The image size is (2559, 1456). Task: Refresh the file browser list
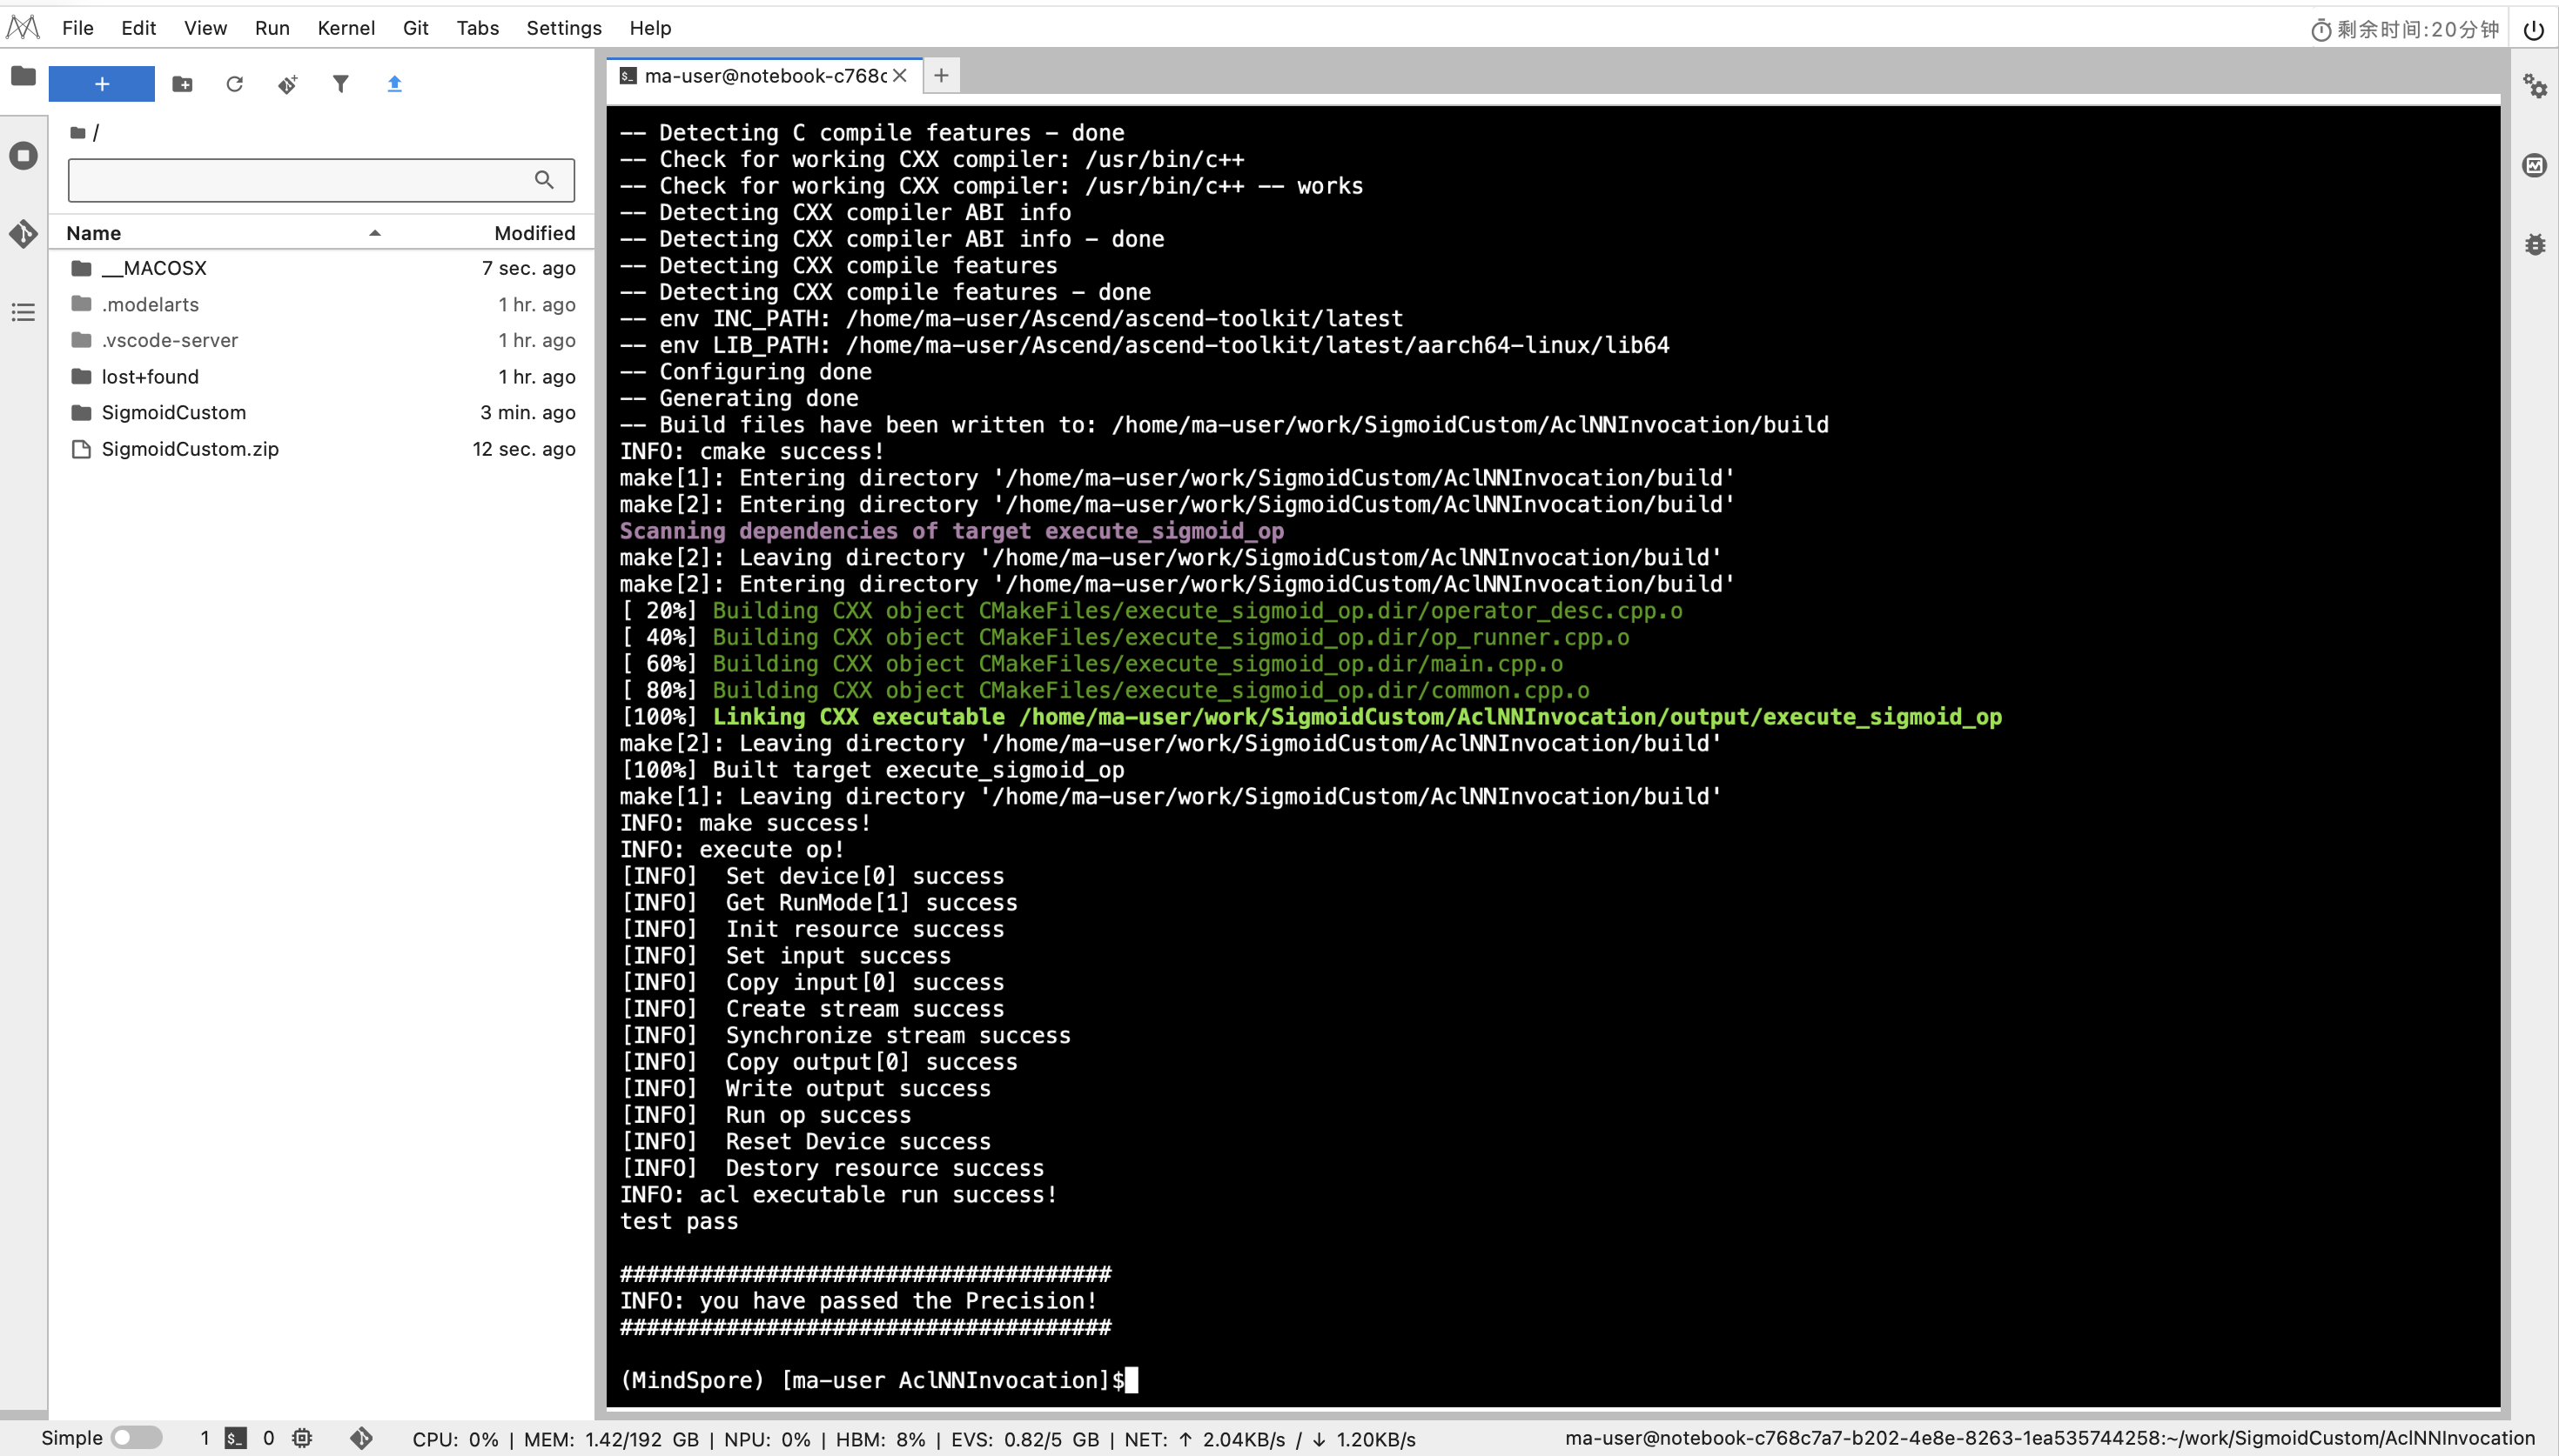pyautogui.click(x=235, y=84)
